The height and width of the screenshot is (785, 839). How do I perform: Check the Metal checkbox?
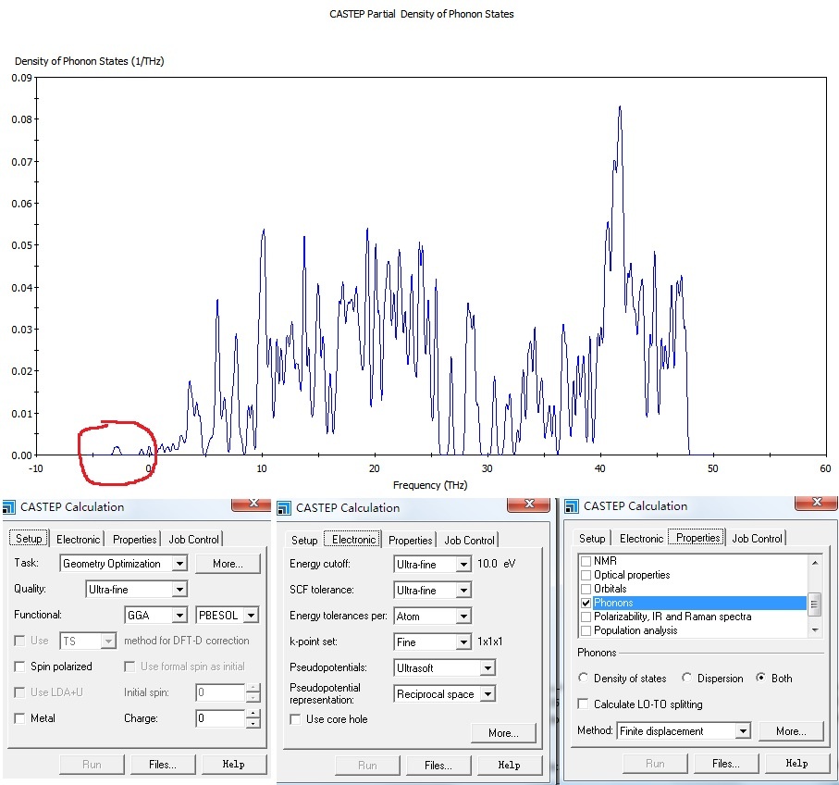(x=19, y=718)
